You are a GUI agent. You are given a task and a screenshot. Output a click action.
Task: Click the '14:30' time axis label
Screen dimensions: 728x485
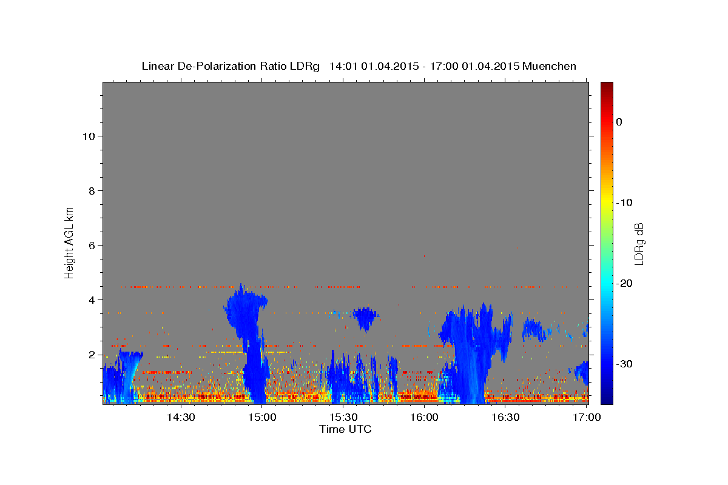tap(181, 417)
